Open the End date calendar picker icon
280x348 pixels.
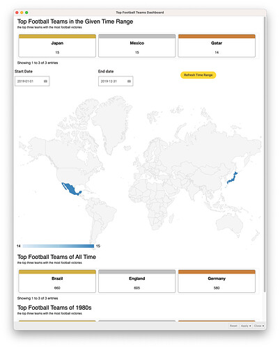click(129, 81)
